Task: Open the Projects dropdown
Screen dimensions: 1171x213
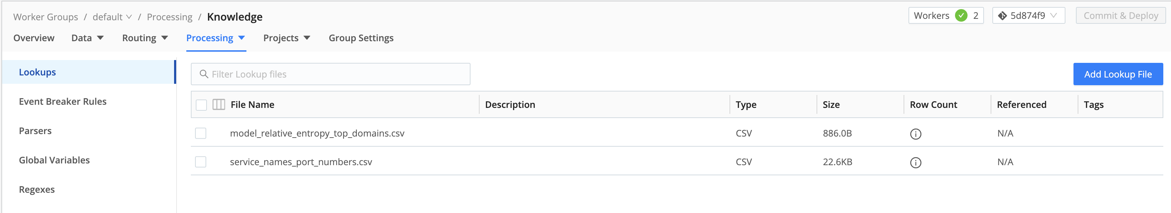Action: tap(286, 38)
